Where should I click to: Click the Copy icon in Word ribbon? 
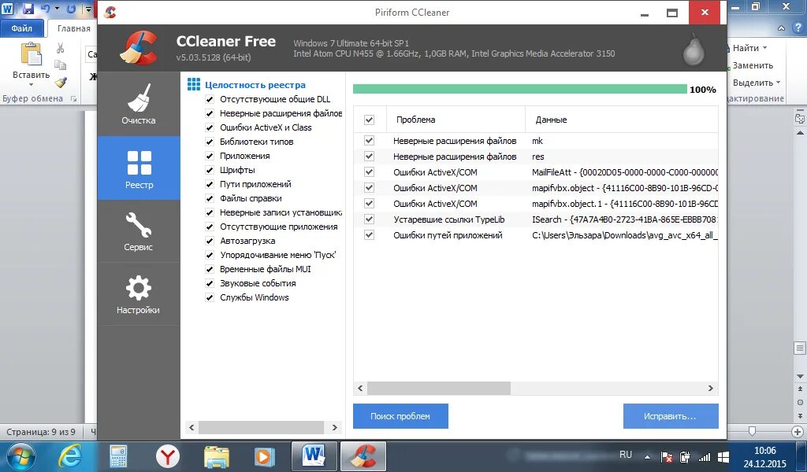pos(60,65)
